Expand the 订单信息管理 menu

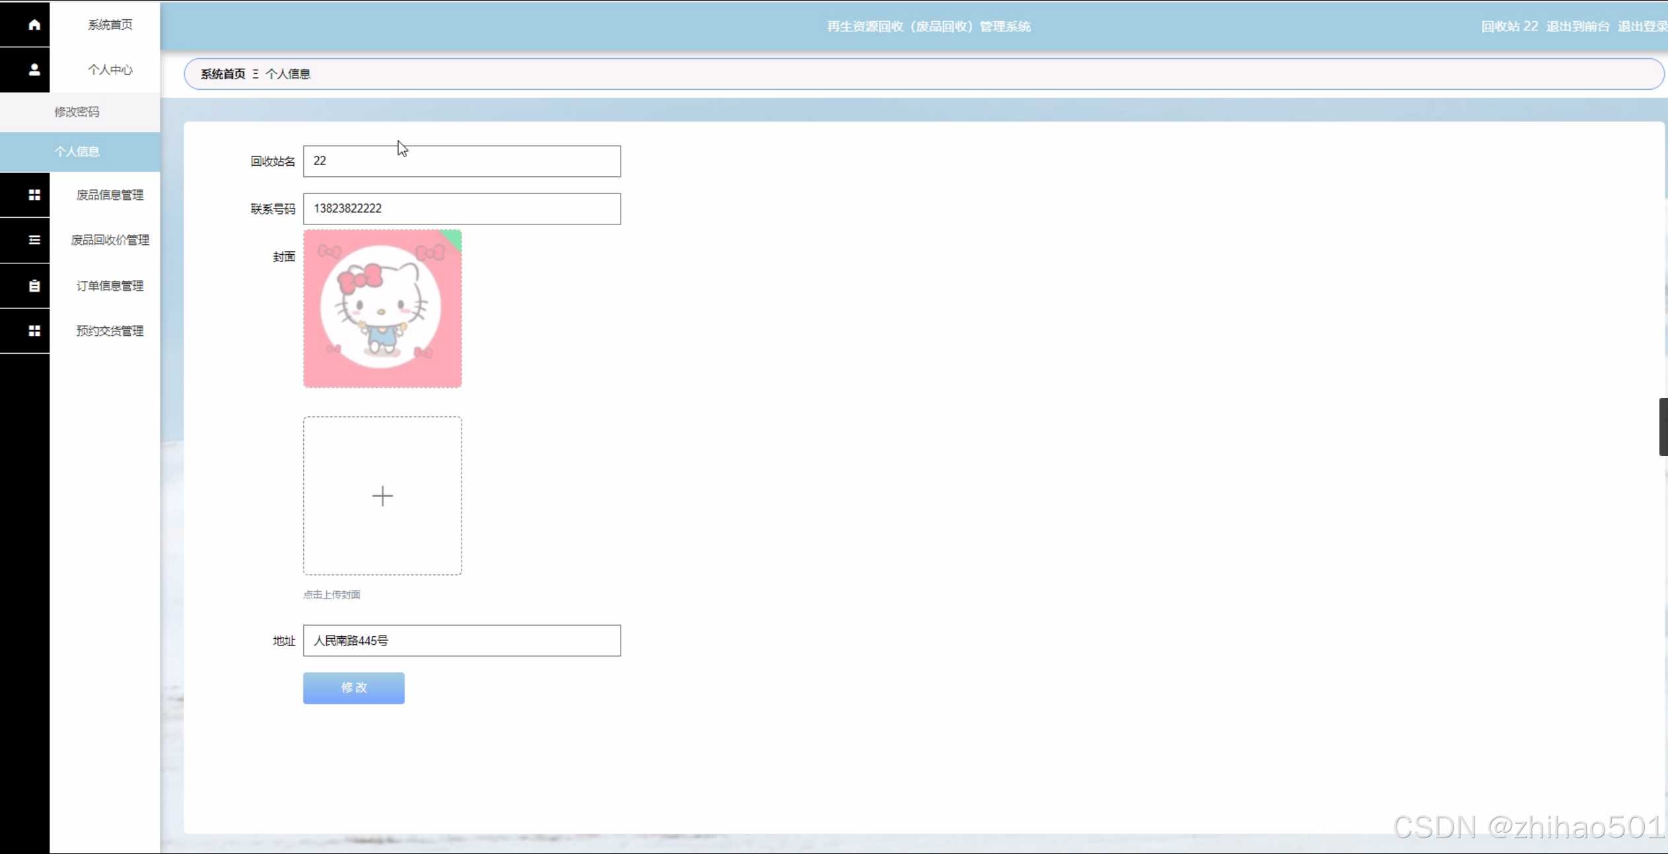coord(110,286)
